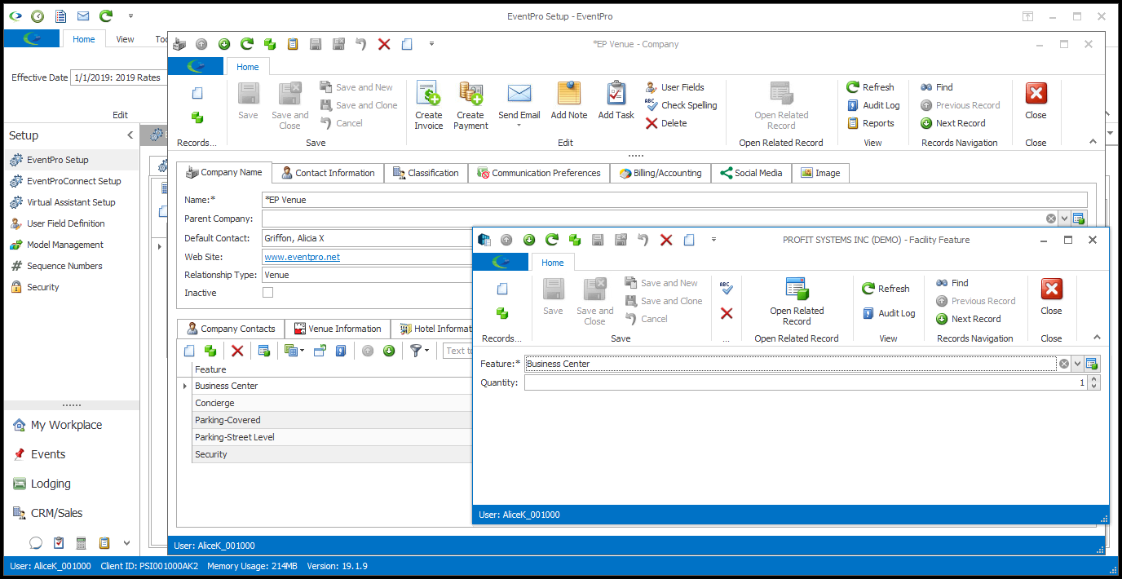
Task: Click green refresh icon in Company quick access toolbar
Action: point(246,44)
